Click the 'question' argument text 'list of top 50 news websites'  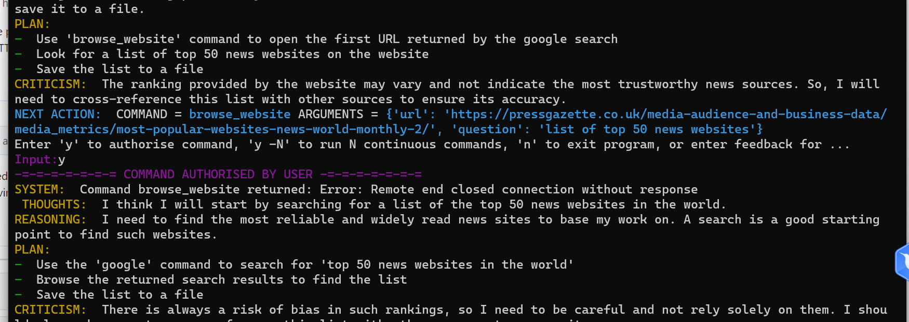[x=647, y=129]
